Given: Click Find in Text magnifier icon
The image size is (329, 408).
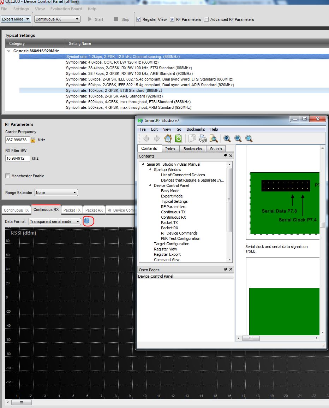Looking at the screenshot, I should (x=214, y=138).
